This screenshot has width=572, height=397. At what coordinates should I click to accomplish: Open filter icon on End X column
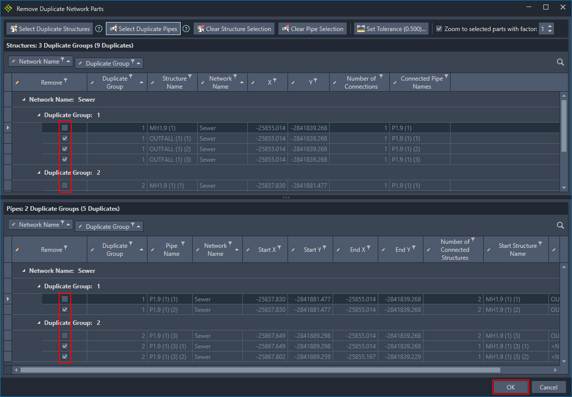tap(368, 247)
